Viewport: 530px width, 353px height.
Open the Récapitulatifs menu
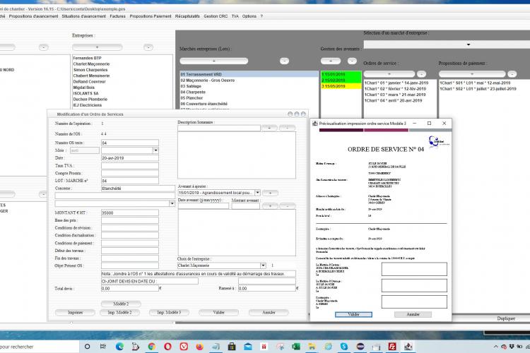tap(187, 16)
